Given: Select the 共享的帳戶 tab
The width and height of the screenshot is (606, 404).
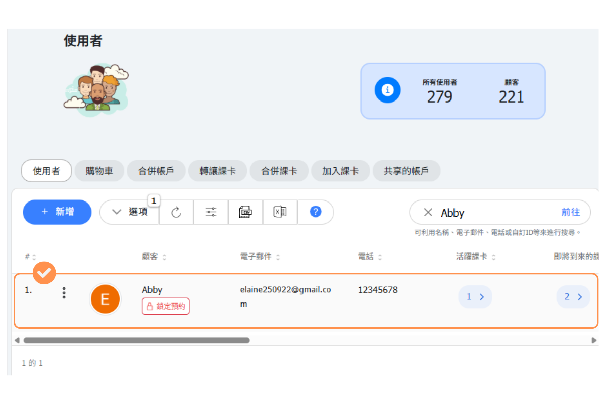Looking at the screenshot, I should [x=406, y=171].
